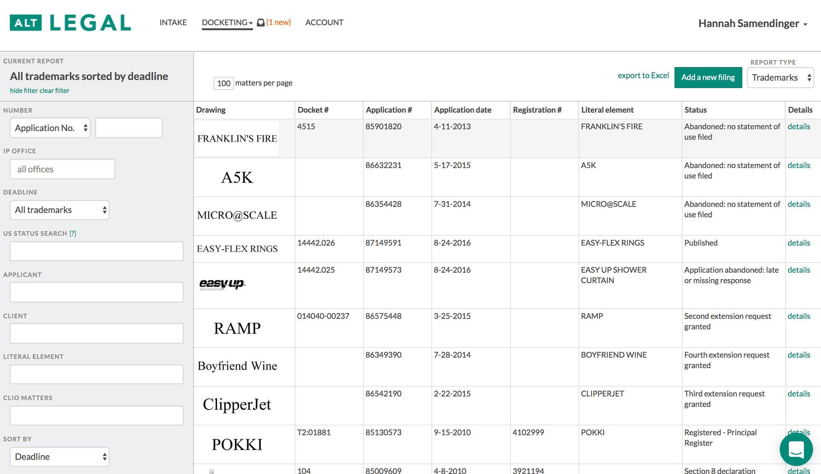This screenshot has width=821, height=474.
Task: Open the chat support bubble
Action: click(x=796, y=449)
